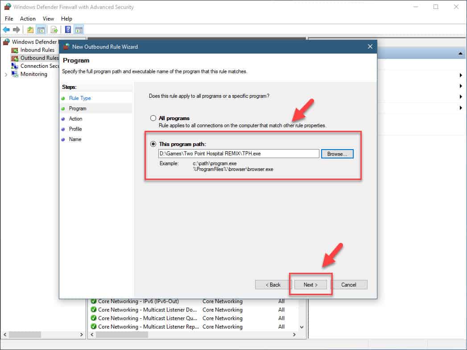Click tree pane scroll-right arrow
Viewport: 467px width, 350px height.
click(x=82, y=335)
